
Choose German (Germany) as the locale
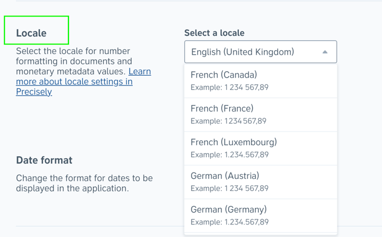click(229, 209)
